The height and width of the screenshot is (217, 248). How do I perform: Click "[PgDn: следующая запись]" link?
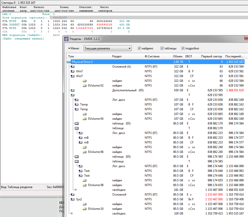(23, 39)
